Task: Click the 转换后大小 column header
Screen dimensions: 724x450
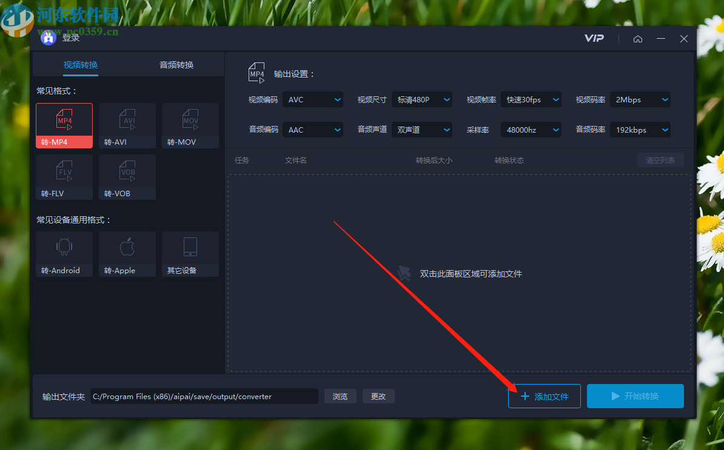Action: [434, 160]
